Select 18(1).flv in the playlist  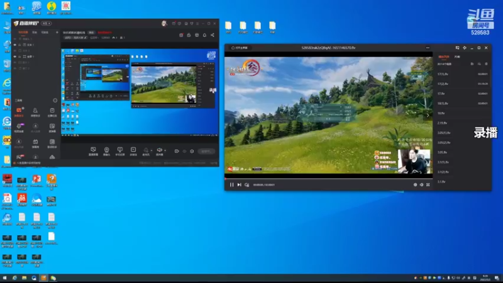pos(462,103)
